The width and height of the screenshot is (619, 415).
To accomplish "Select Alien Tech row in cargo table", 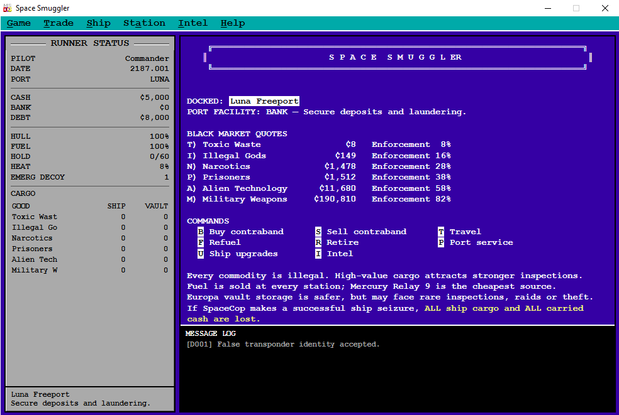I will [90, 259].
